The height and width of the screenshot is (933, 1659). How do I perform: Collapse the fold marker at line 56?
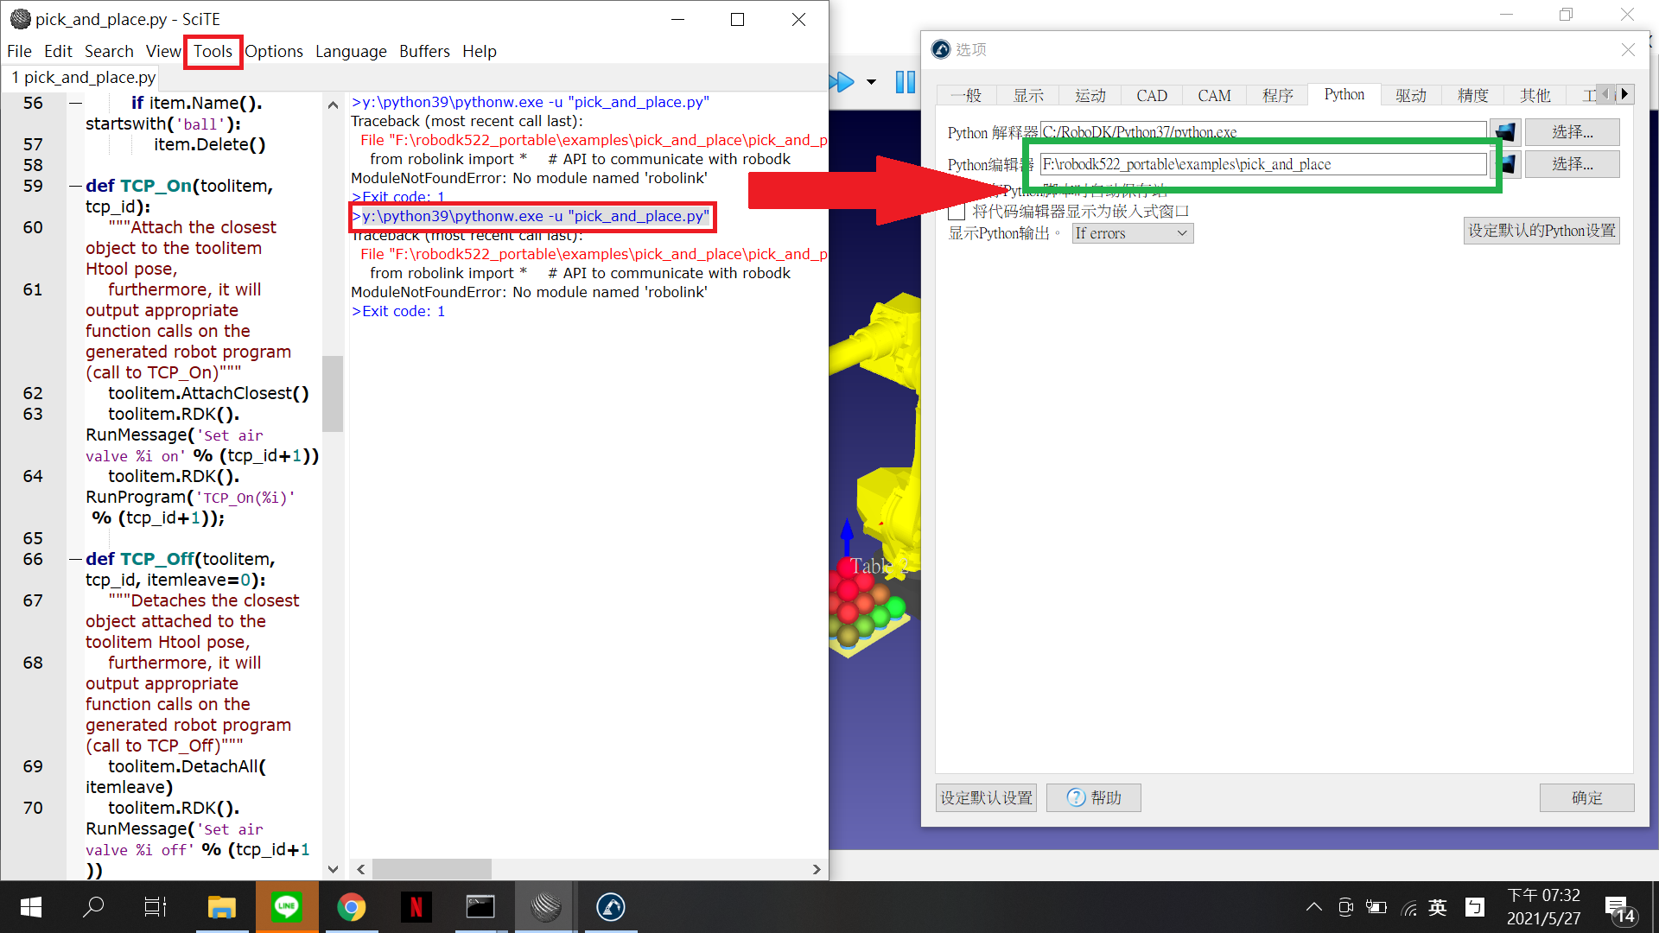[x=76, y=104]
